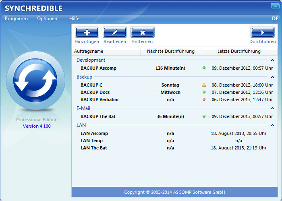
Task: Select the Backup group heading
Action: 84,77
